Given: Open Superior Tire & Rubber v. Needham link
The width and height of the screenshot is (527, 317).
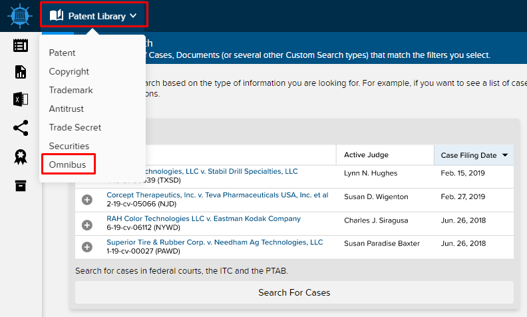Looking at the screenshot, I should 215,242.
